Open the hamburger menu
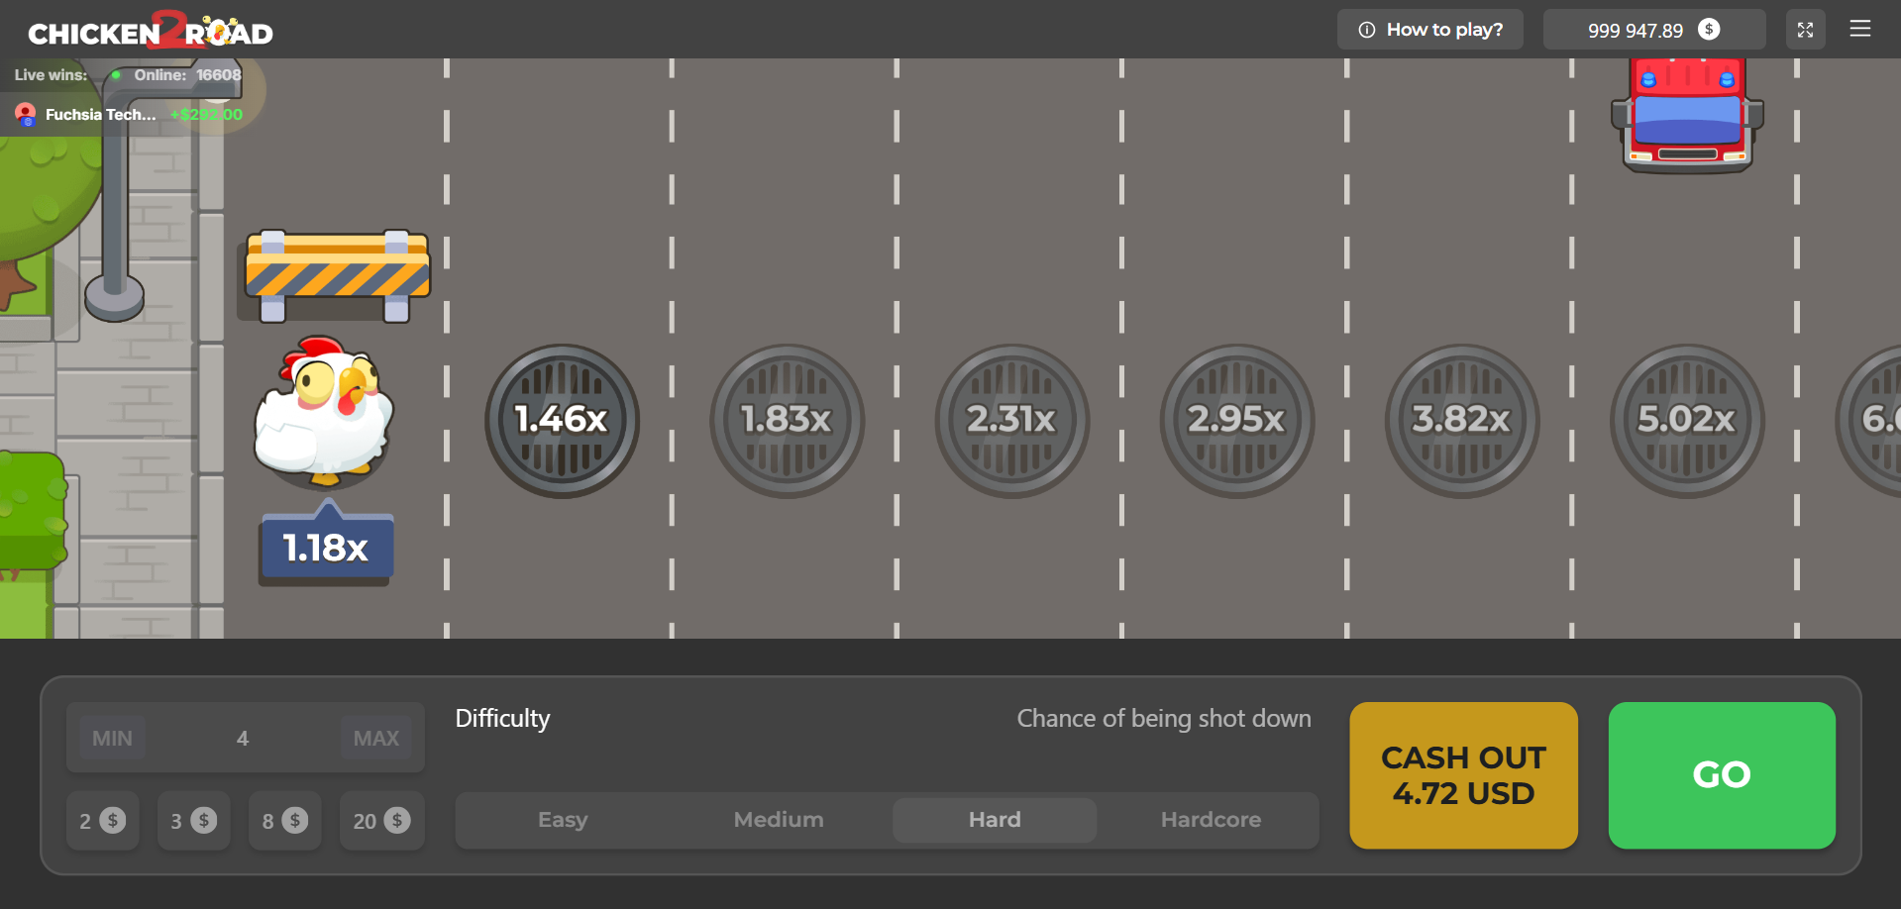The image size is (1901, 909). 1860,29
